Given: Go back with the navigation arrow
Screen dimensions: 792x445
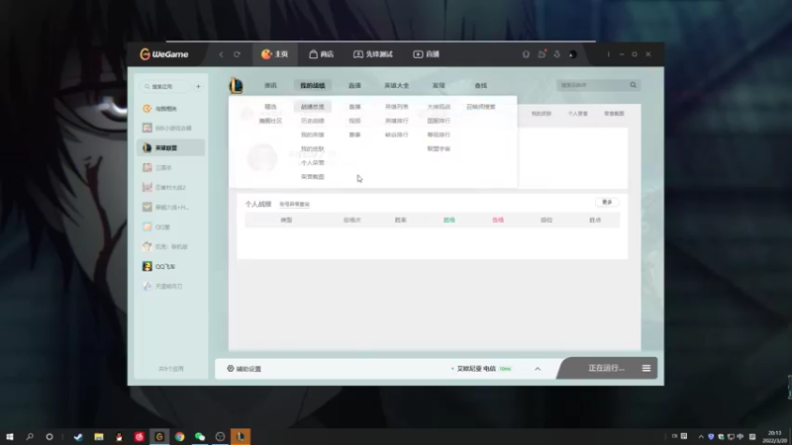Looking at the screenshot, I should (221, 54).
